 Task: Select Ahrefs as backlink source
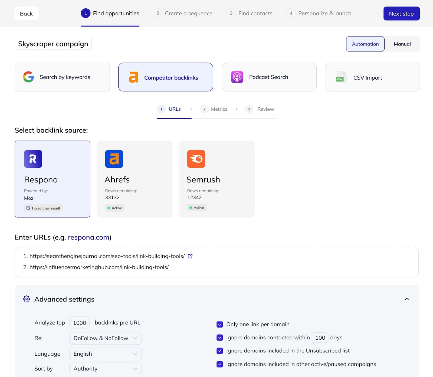pos(135,179)
